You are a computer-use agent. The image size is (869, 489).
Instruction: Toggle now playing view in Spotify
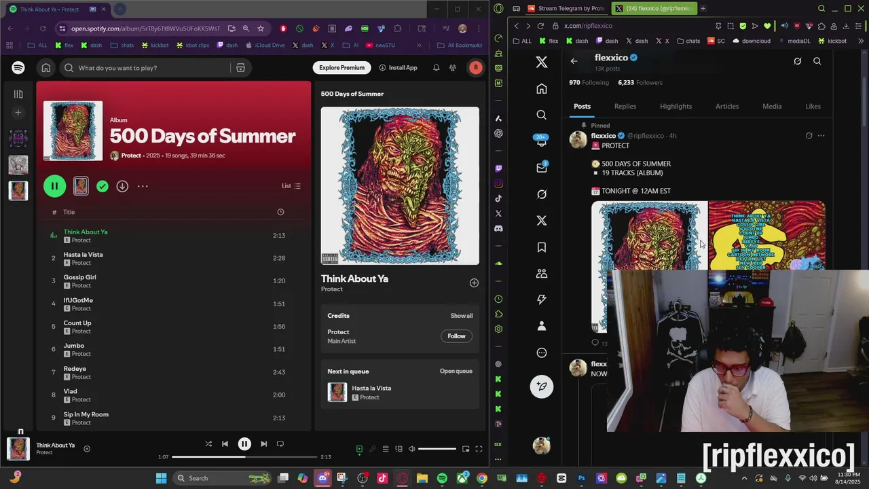[359, 449]
